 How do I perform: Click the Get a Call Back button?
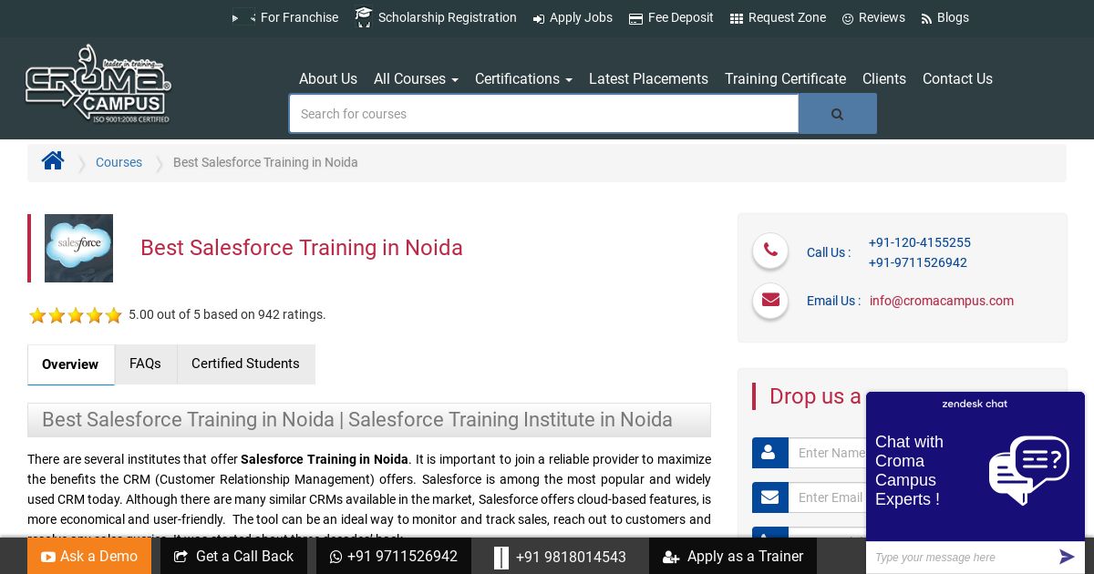233,556
